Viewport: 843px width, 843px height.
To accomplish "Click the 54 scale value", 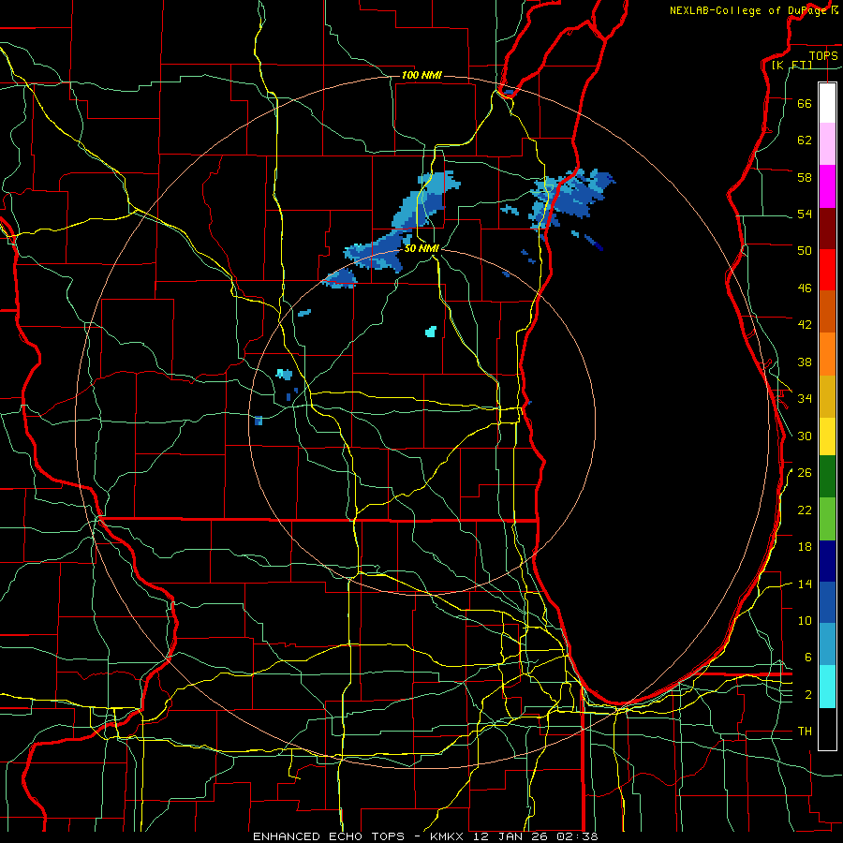I will [805, 214].
